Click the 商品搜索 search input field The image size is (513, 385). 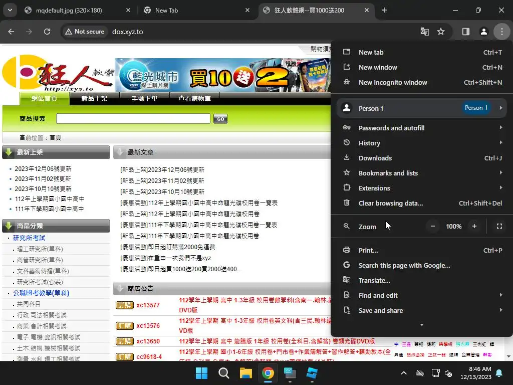coord(133,118)
